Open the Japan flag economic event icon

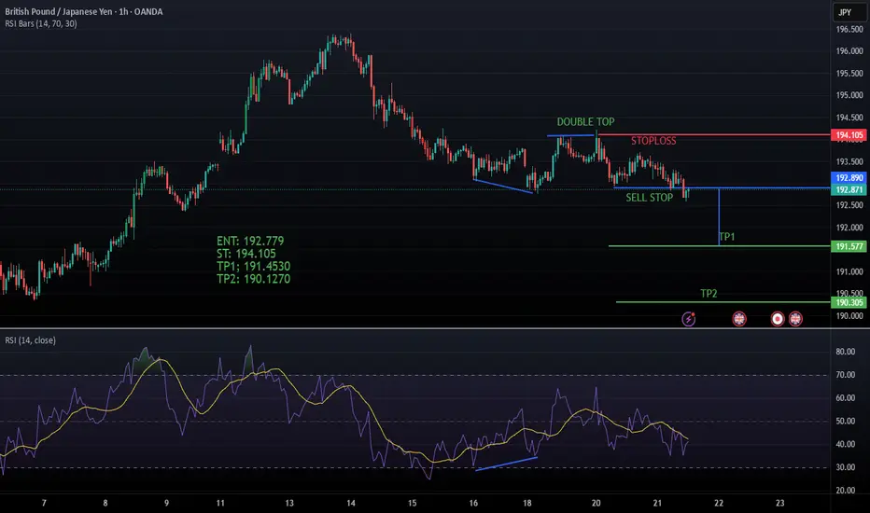pyautogui.click(x=778, y=319)
